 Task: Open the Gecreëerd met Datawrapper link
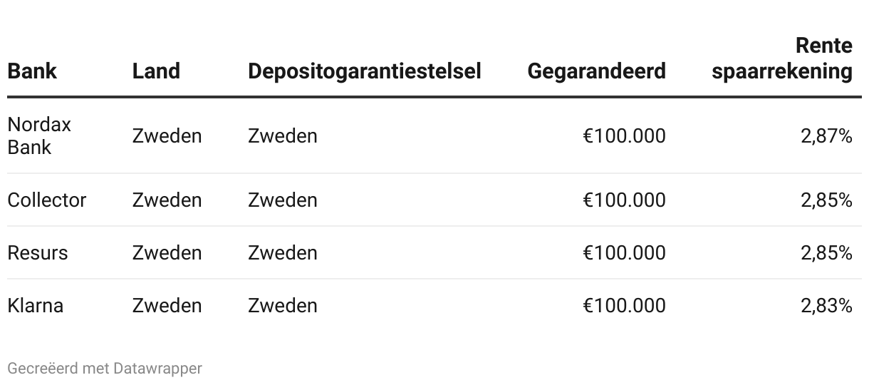(x=105, y=369)
